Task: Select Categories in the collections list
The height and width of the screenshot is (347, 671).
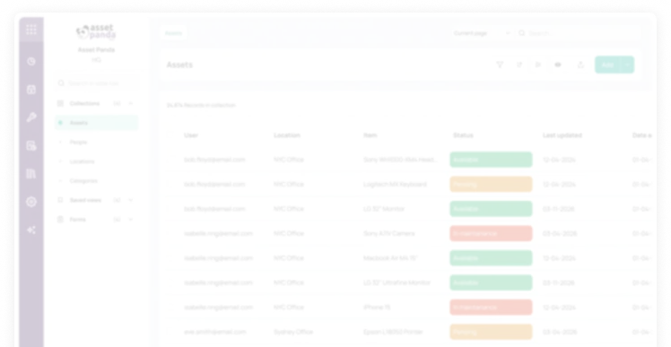Action: (x=83, y=181)
